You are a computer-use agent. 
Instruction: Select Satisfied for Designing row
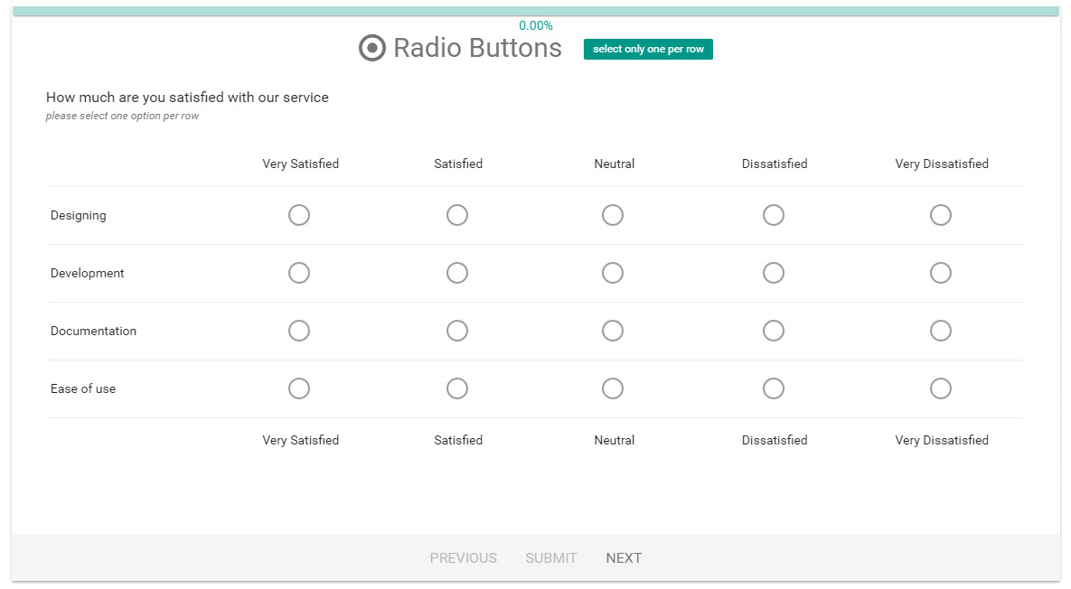coord(457,215)
